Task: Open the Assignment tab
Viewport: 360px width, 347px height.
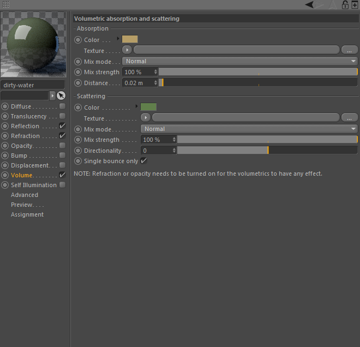Action: click(27, 214)
